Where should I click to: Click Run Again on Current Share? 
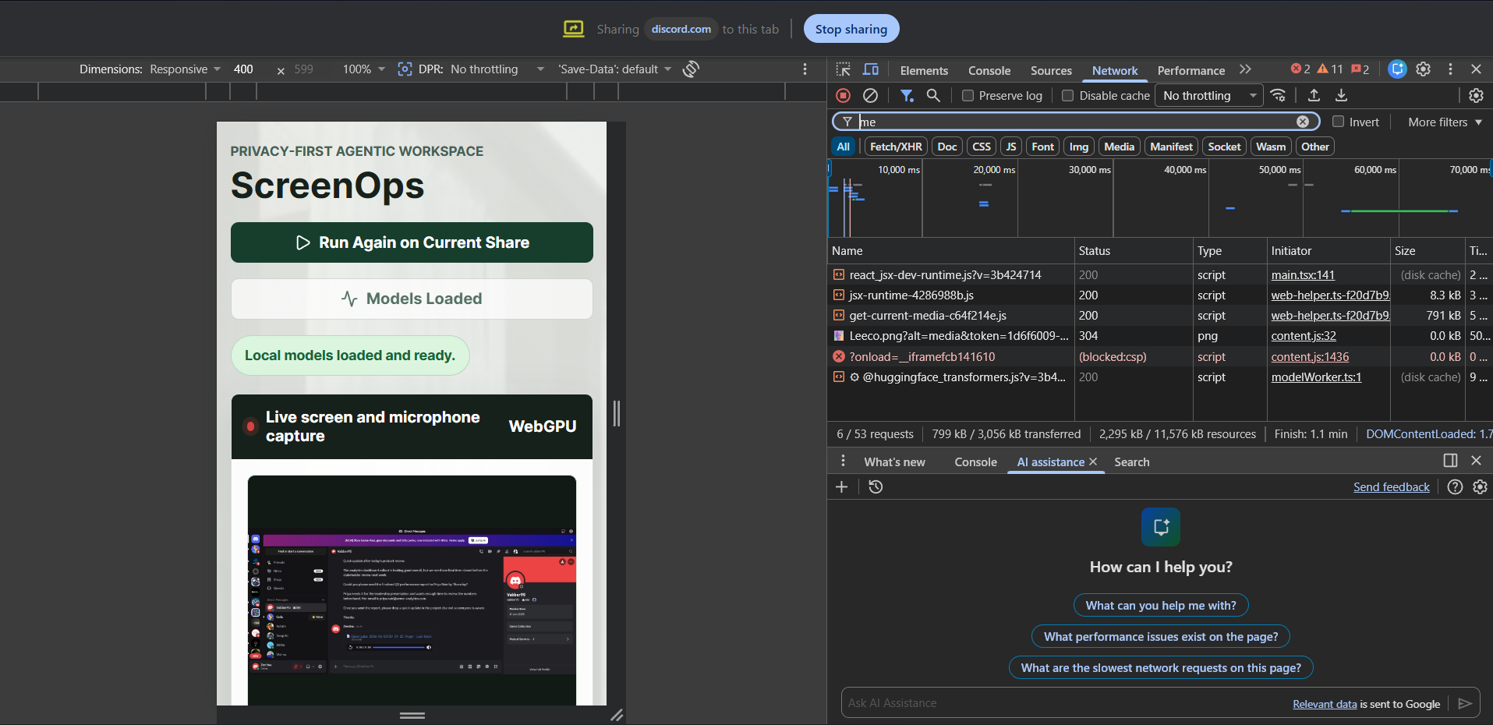pos(412,242)
